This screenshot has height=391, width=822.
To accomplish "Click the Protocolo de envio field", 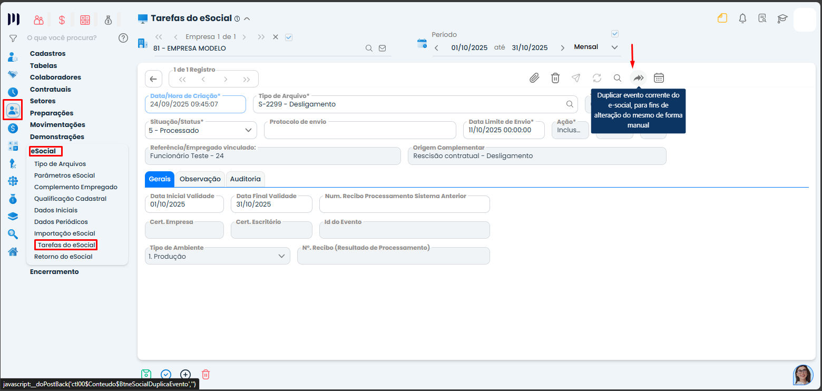I will (359, 131).
